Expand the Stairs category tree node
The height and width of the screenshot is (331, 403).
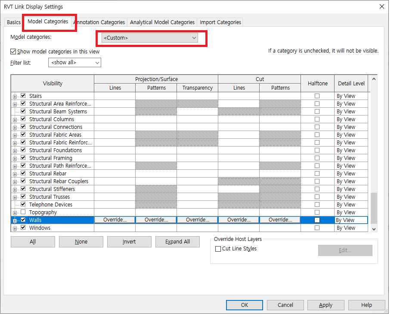pyautogui.click(x=15, y=97)
